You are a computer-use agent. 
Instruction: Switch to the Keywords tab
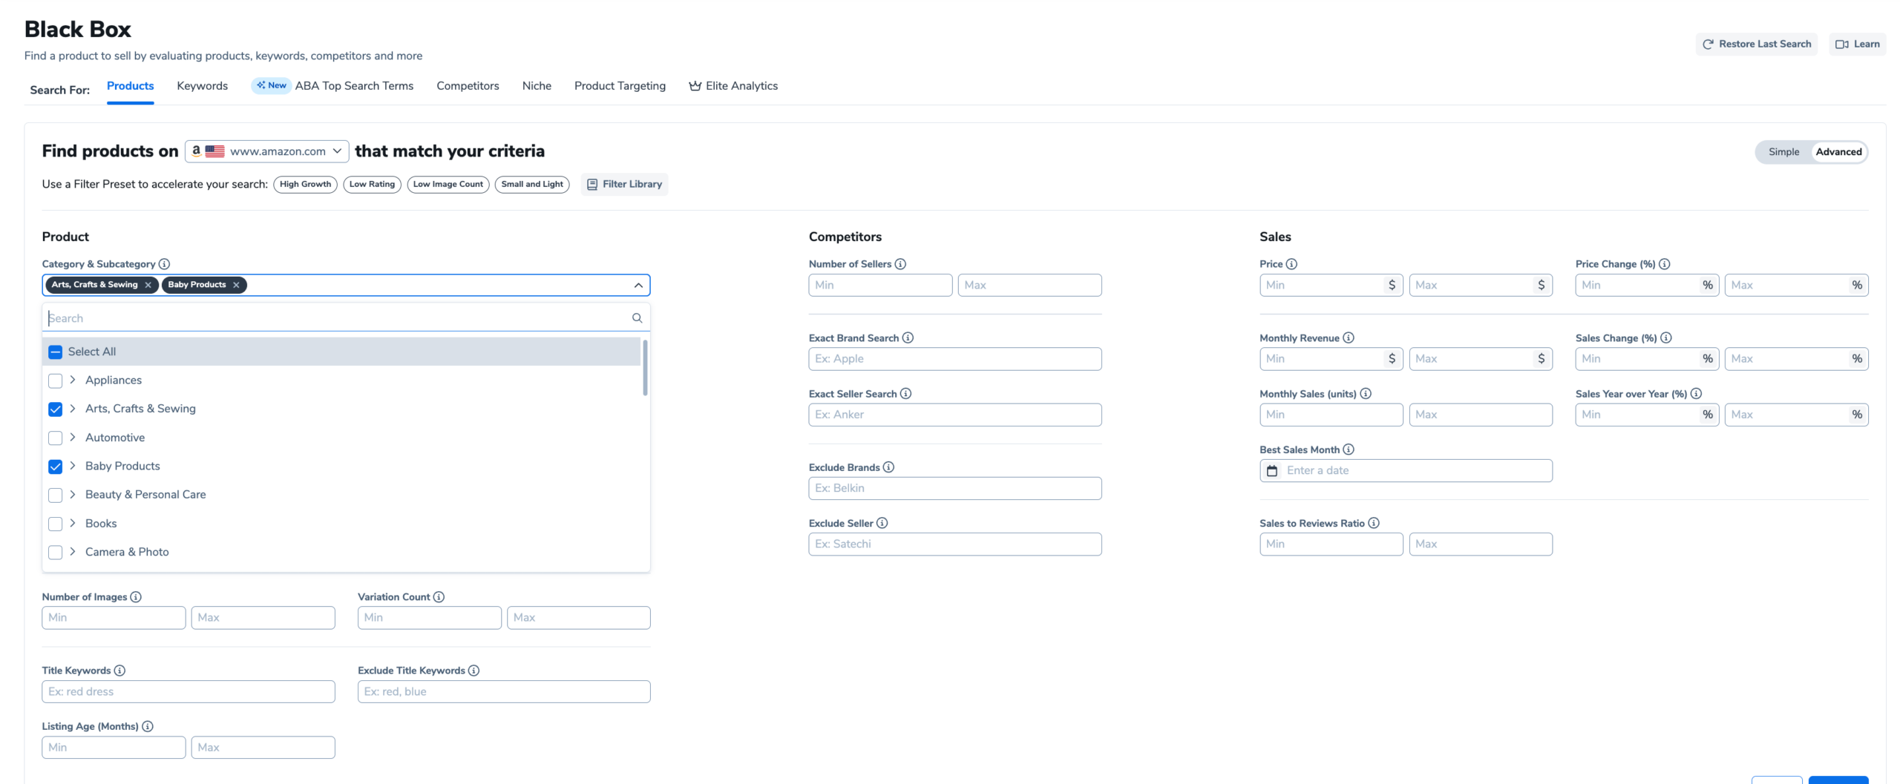pos(202,86)
